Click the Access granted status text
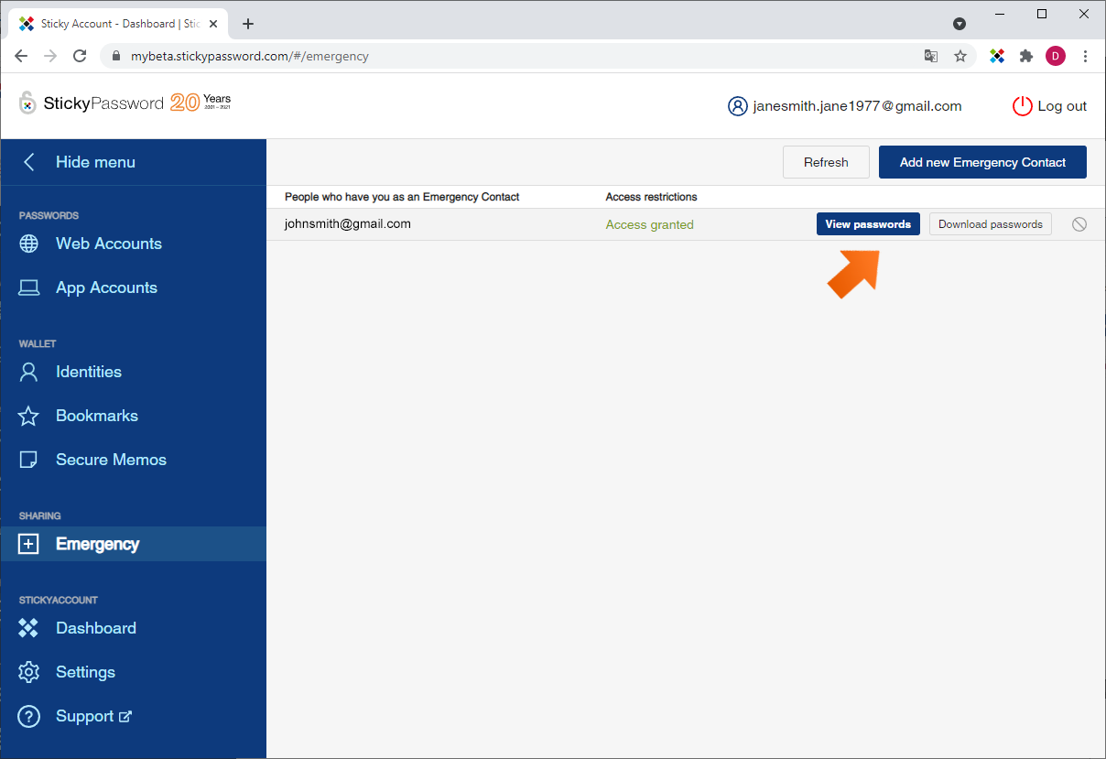This screenshot has height=759, width=1106. [x=650, y=224]
